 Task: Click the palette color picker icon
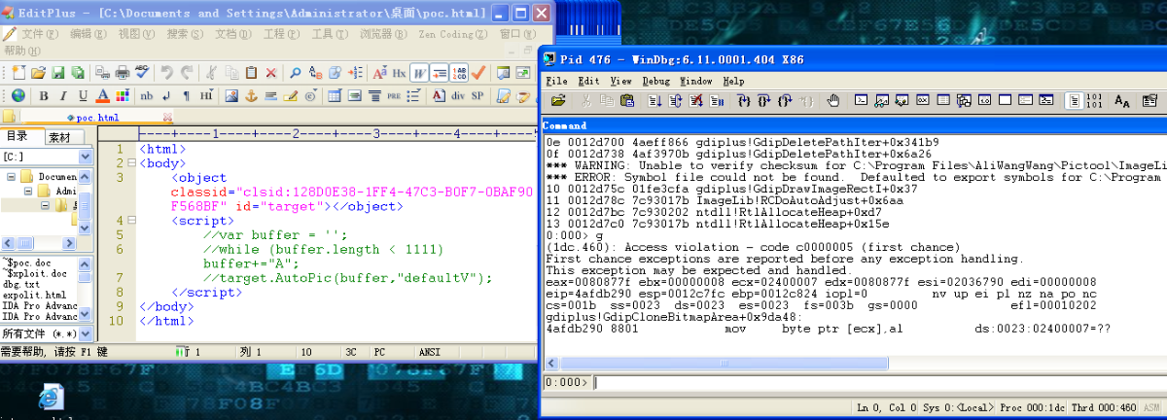(x=123, y=95)
